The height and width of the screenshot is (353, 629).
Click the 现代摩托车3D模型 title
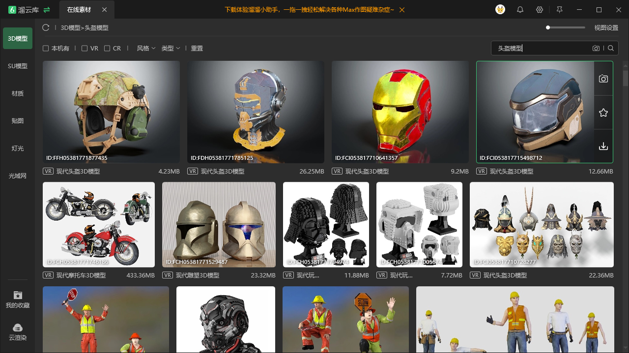[81, 276]
